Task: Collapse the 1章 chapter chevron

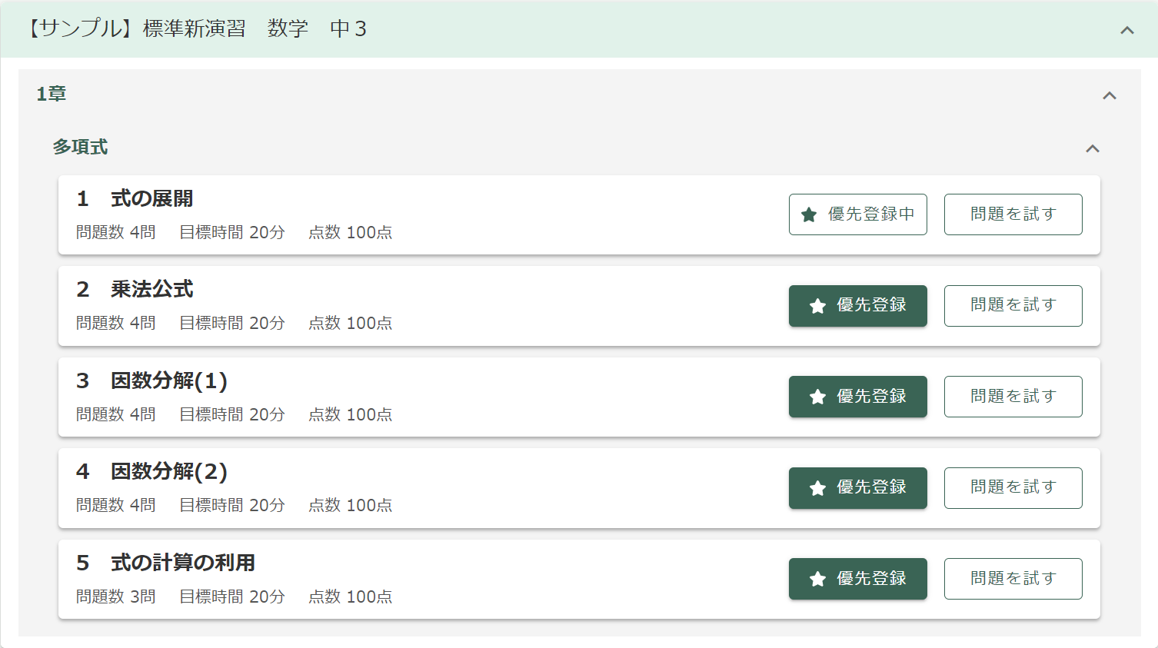Action: click(1109, 95)
